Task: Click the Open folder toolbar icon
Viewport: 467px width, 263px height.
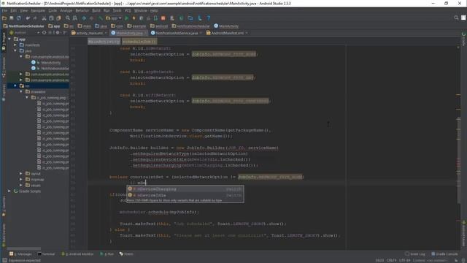Action: (4, 18)
